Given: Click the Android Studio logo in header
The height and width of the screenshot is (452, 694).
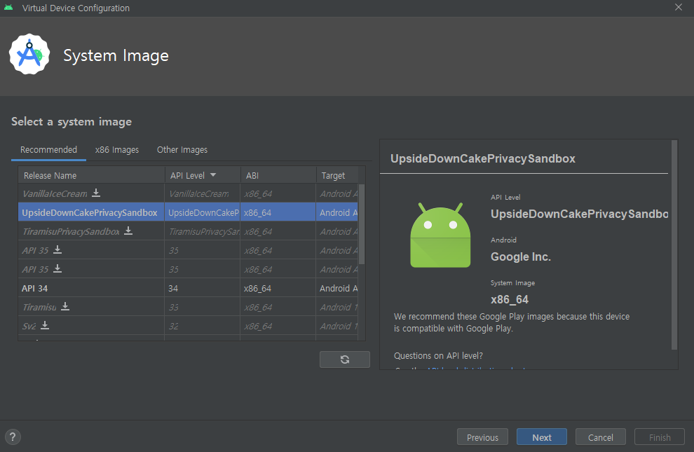Looking at the screenshot, I should (x=29, y=55).
